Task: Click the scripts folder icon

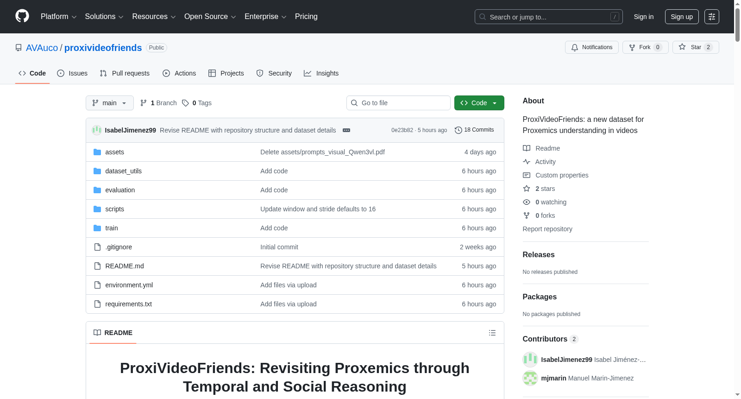Action: coord(97,209)
